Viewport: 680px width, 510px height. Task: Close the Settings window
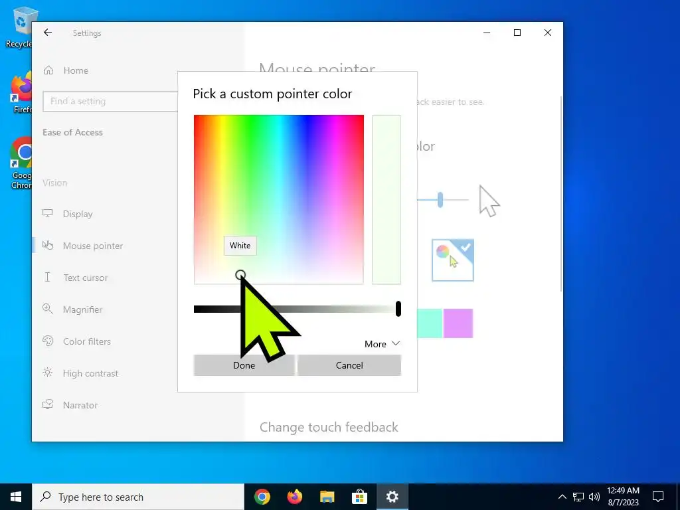click(548, 33)
